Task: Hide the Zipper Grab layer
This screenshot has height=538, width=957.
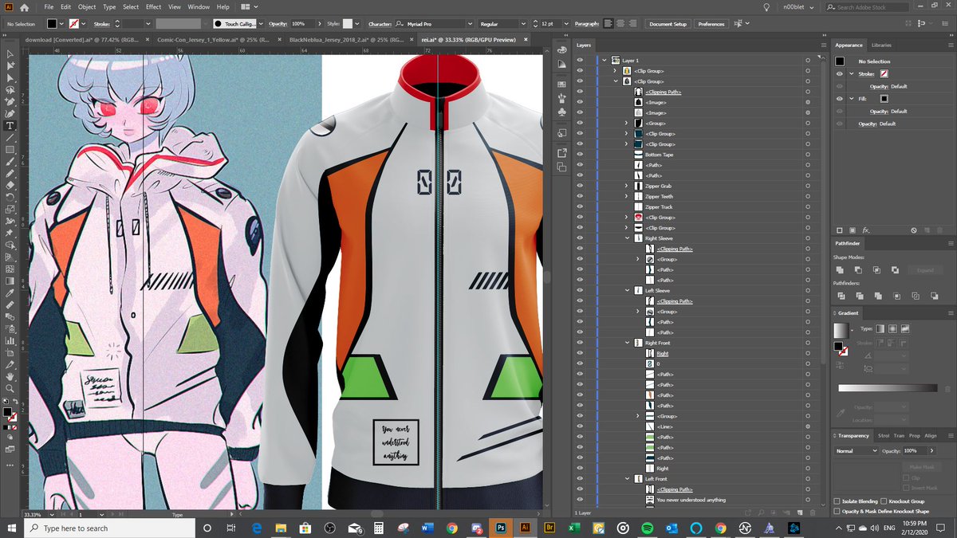Action: (x=580, y=186)
